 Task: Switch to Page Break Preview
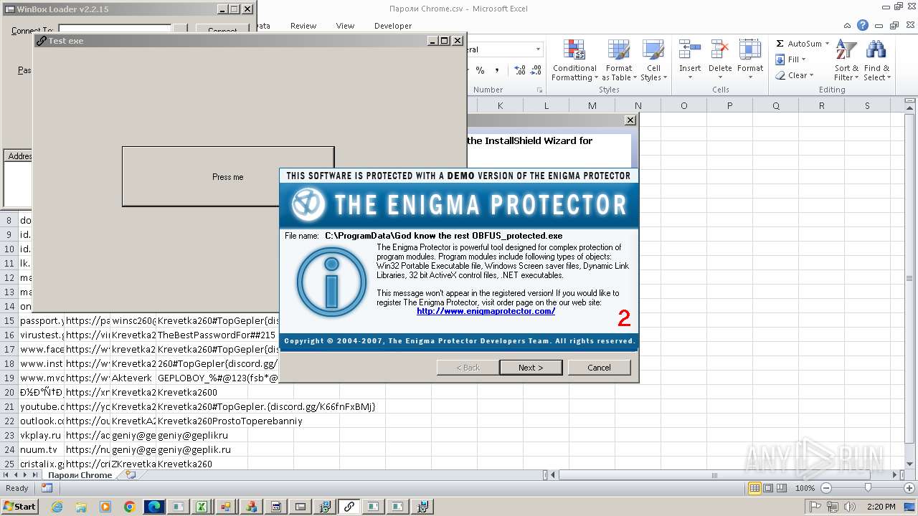[782, 488]
